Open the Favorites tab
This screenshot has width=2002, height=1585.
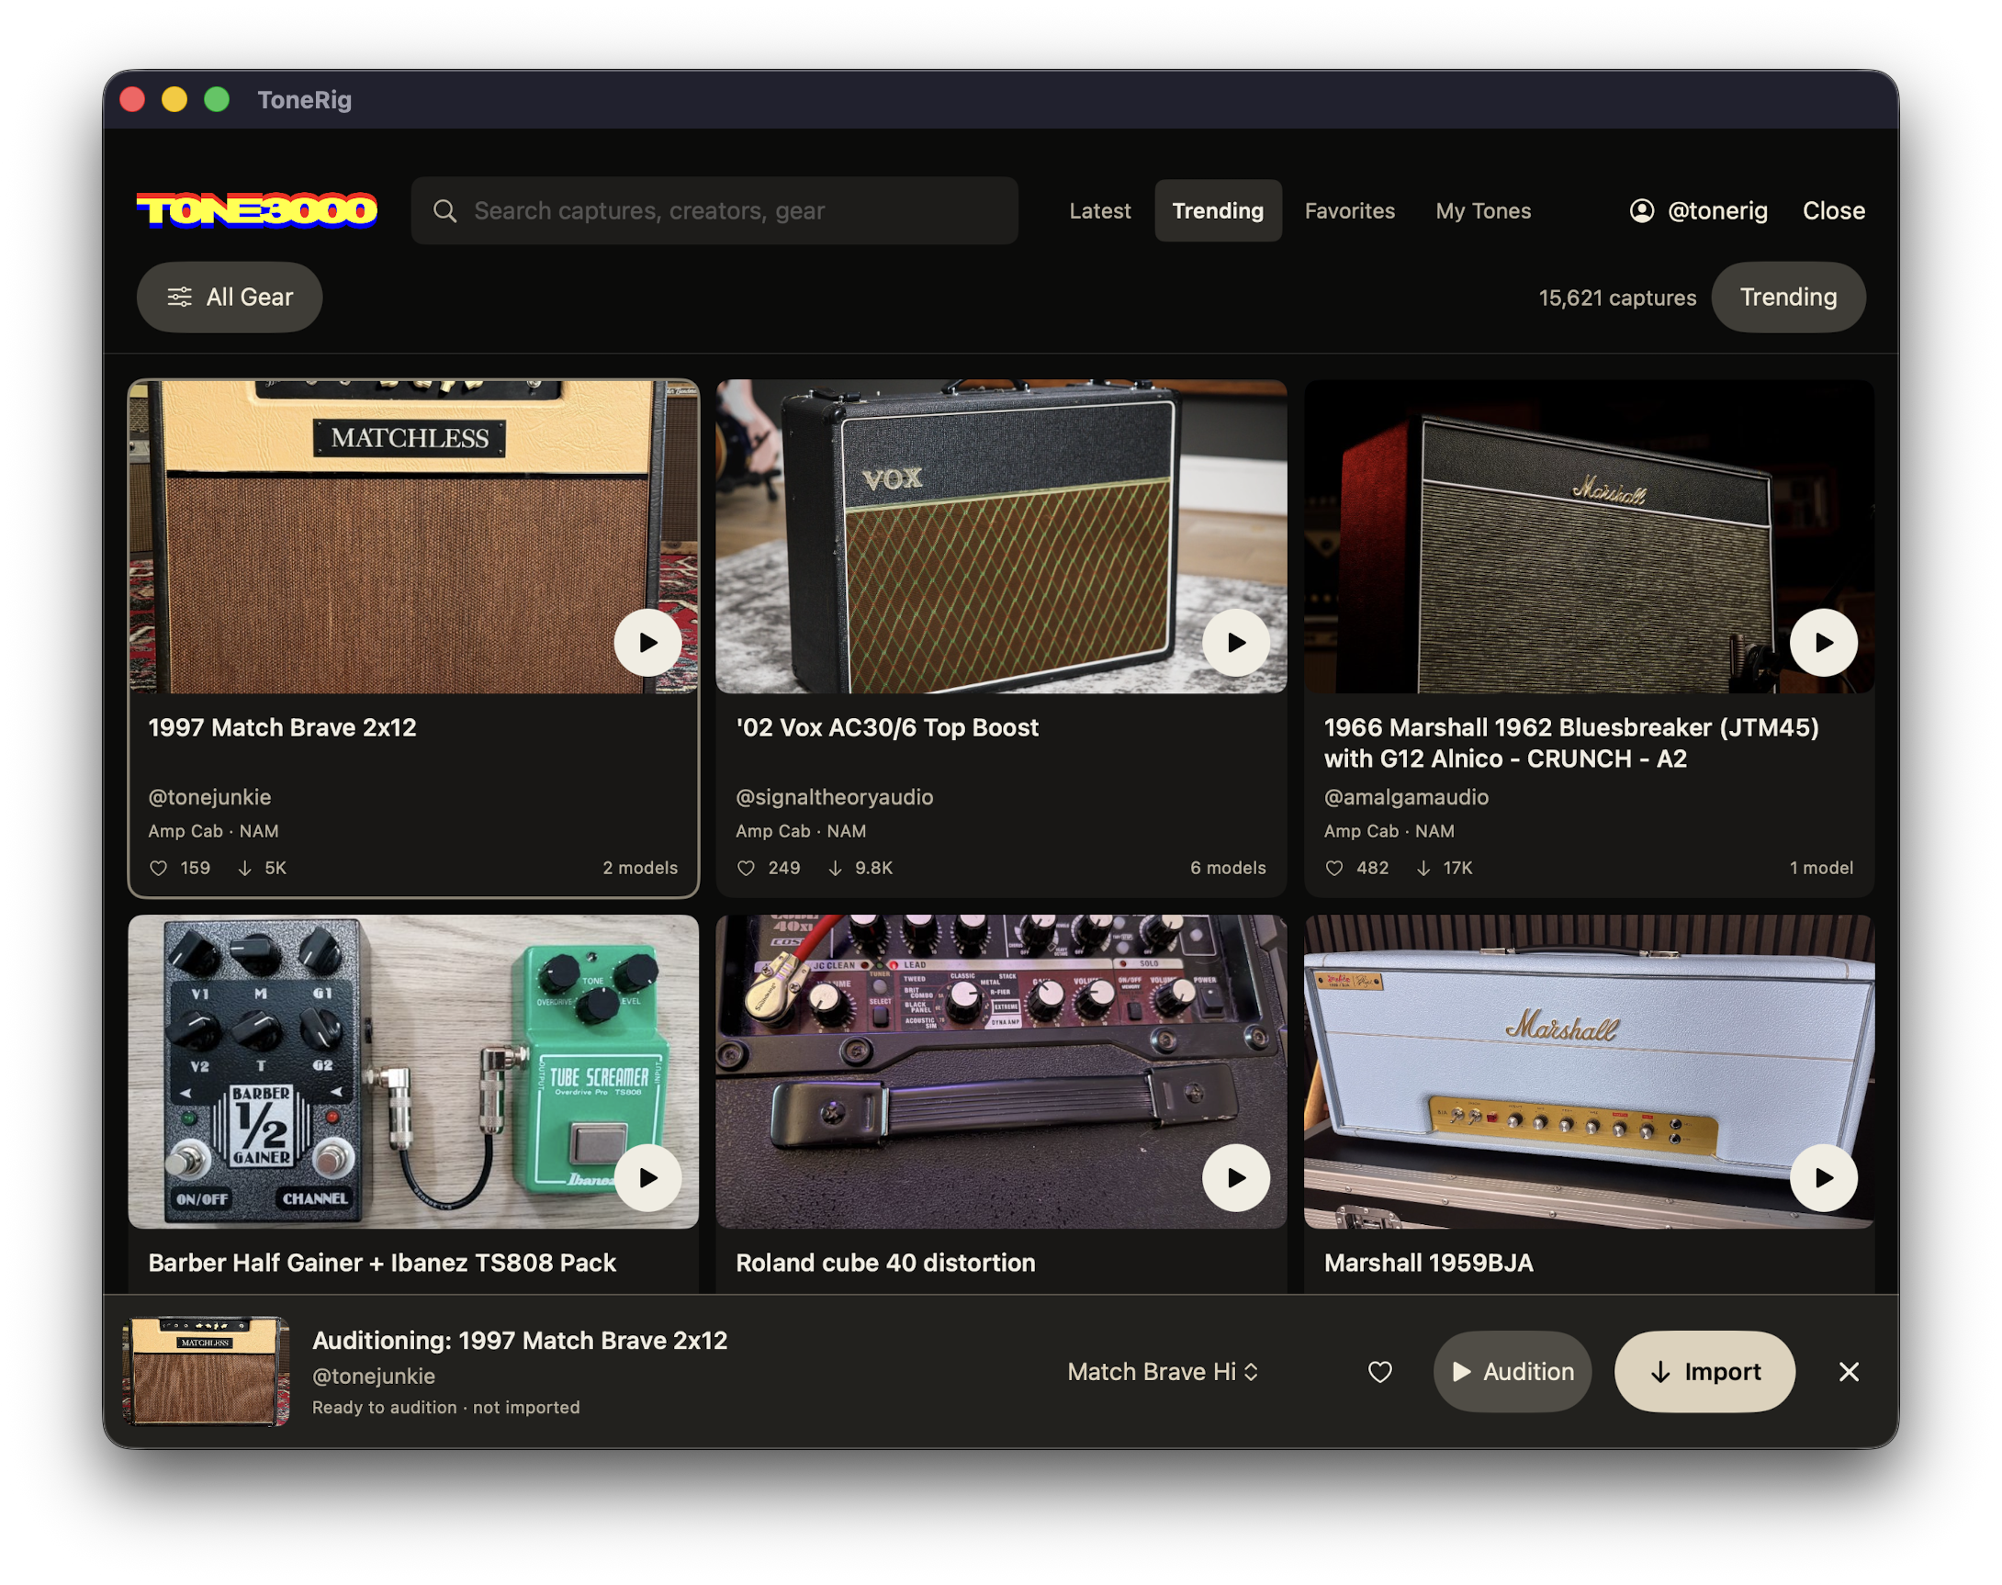pos(1350,210)
